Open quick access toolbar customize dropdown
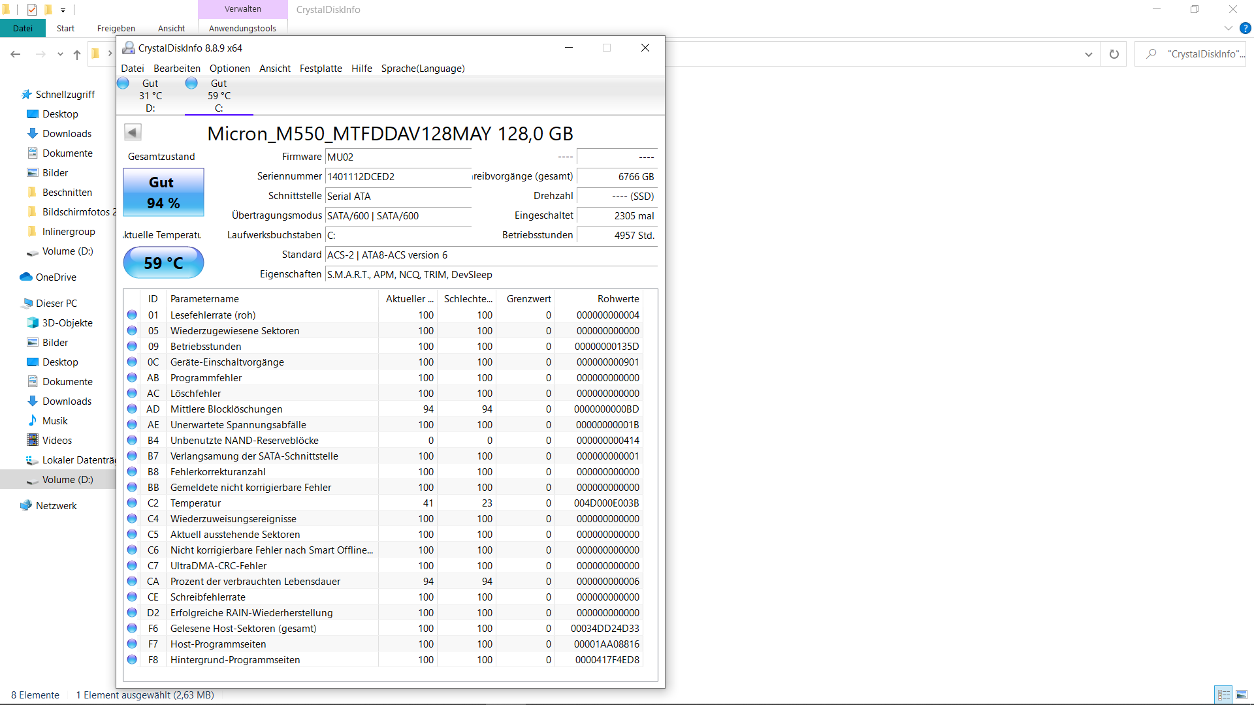Image resolution: width=1254 pixels, height=705 pixels. click(63, 10)
